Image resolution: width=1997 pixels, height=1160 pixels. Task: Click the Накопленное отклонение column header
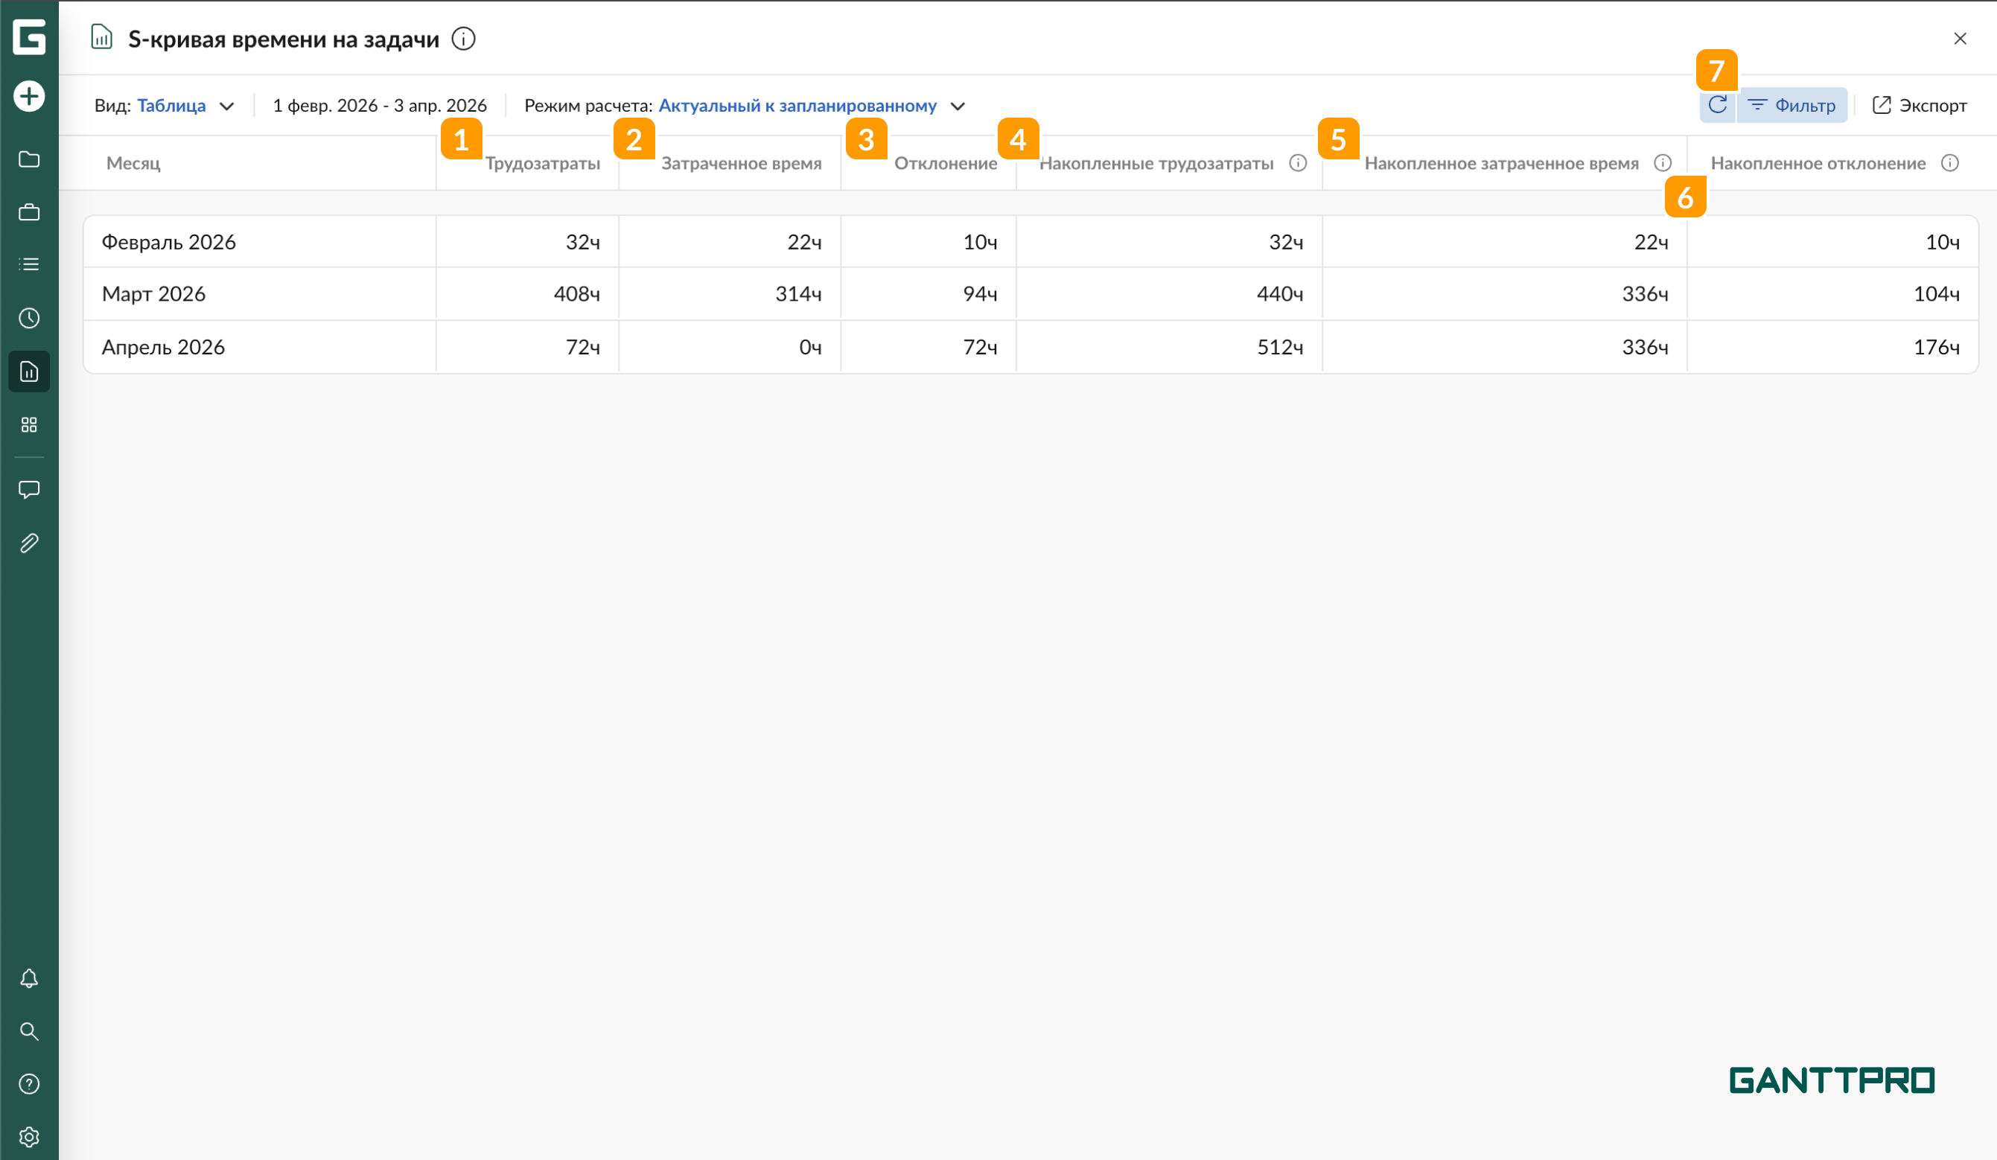(x=1817, y=164)
